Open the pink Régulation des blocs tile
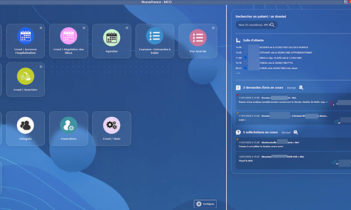This screenshot has height=210, width=351. pyautogui.click(x=68, y=41)
